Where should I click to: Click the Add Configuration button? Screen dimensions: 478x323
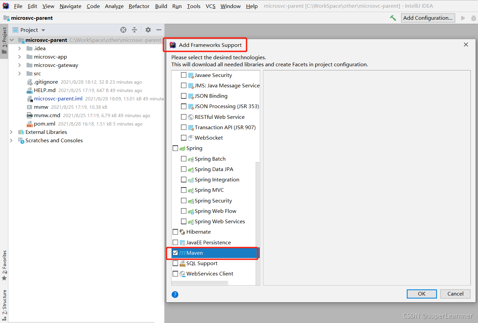(x=428, y=18)
